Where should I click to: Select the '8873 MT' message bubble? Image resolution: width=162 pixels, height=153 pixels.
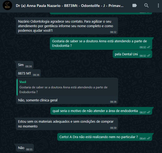point(28,73)
